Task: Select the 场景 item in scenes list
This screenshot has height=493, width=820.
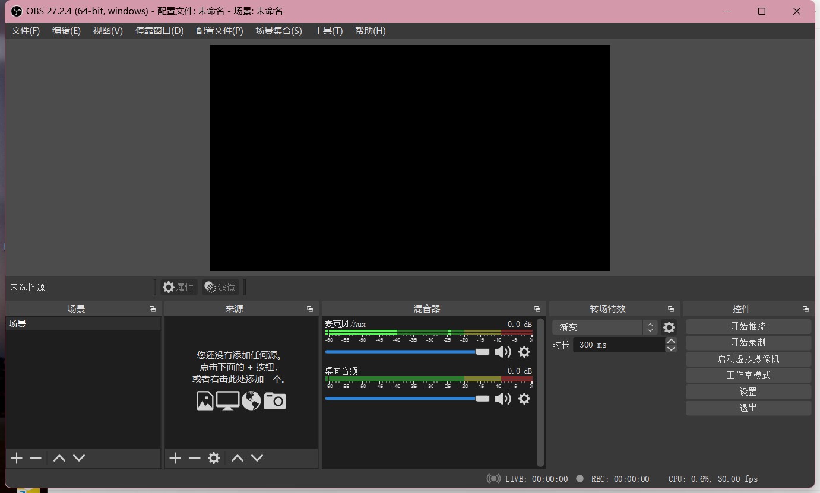Action: [x=83, y=324]
